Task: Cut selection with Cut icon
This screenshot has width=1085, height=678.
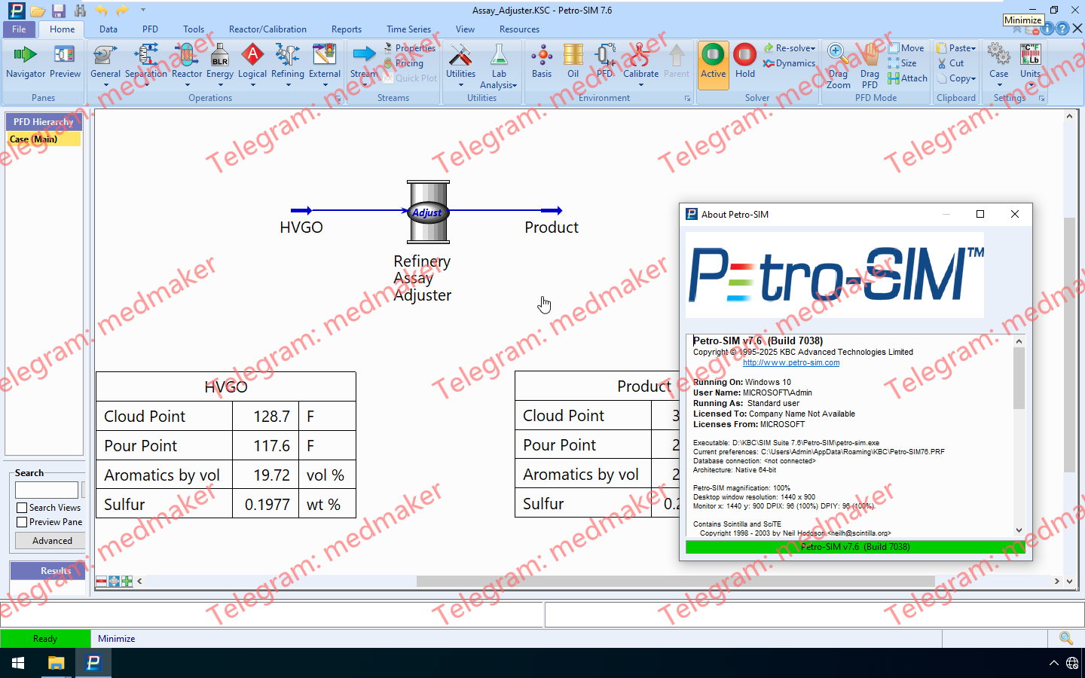Action: tap(950, 63)
